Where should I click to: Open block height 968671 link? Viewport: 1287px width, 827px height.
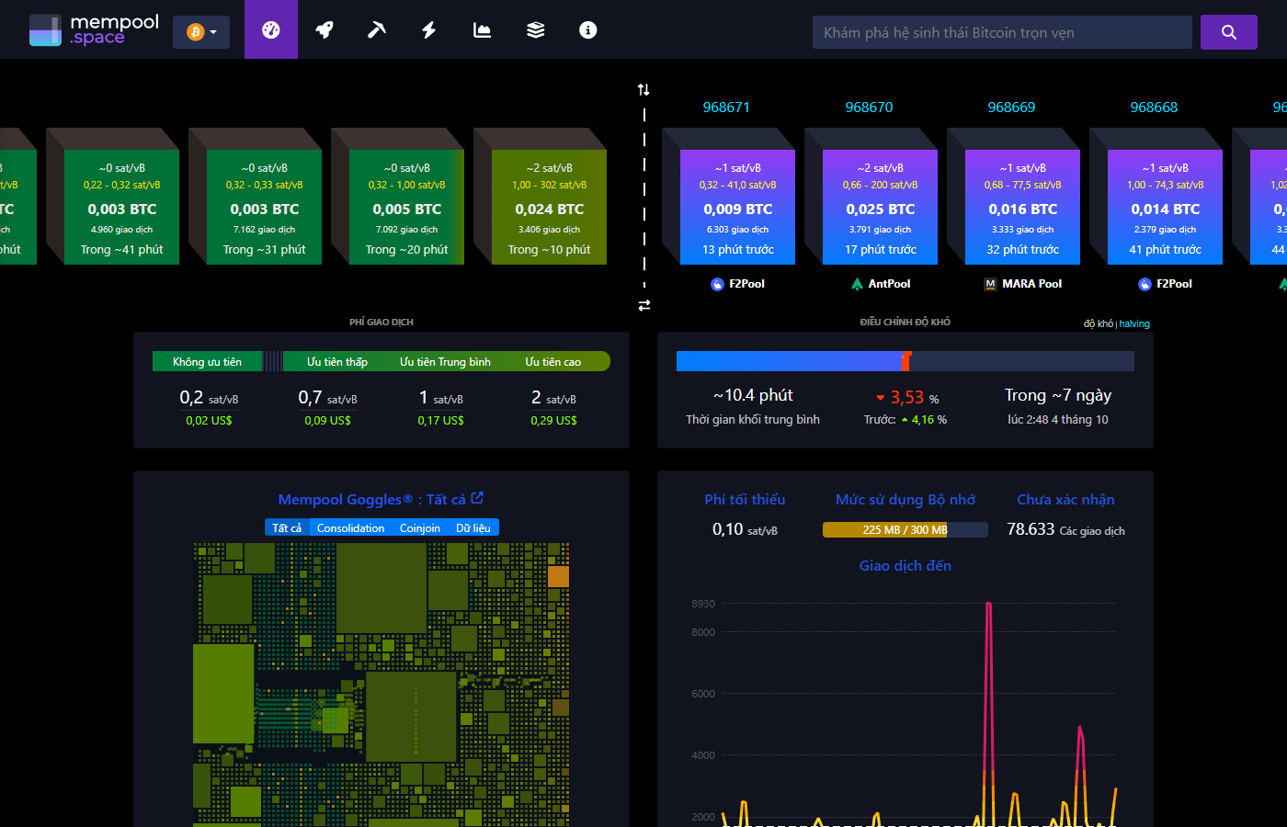pyautogui.click(x=726, y=107)
